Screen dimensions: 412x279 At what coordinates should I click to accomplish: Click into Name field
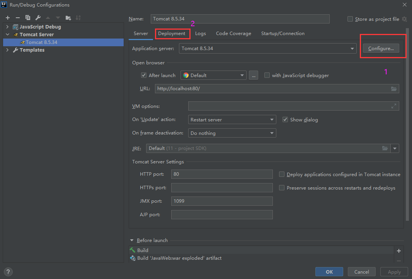(x=240, y=19)
